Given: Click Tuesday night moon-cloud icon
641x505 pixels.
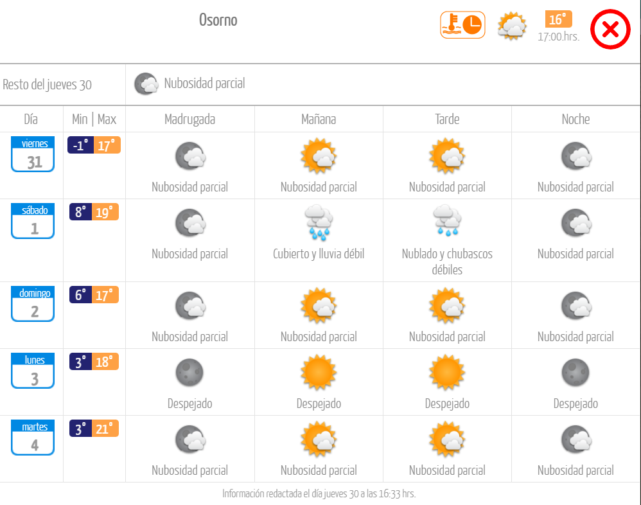Looking at the screenshot, I should 575,439.
